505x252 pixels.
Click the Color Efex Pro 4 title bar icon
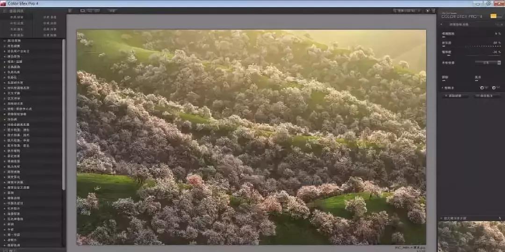[3, 3]
